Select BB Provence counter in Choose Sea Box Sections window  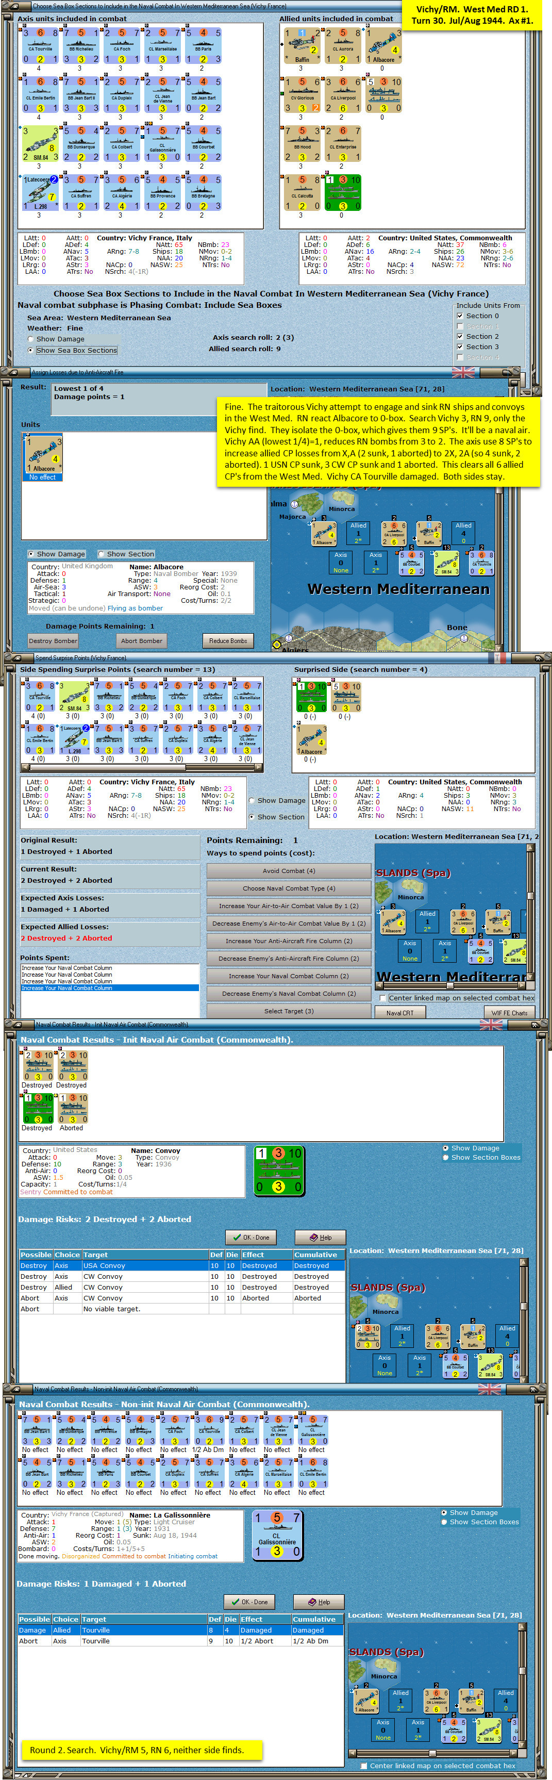(x=162, y=193)
